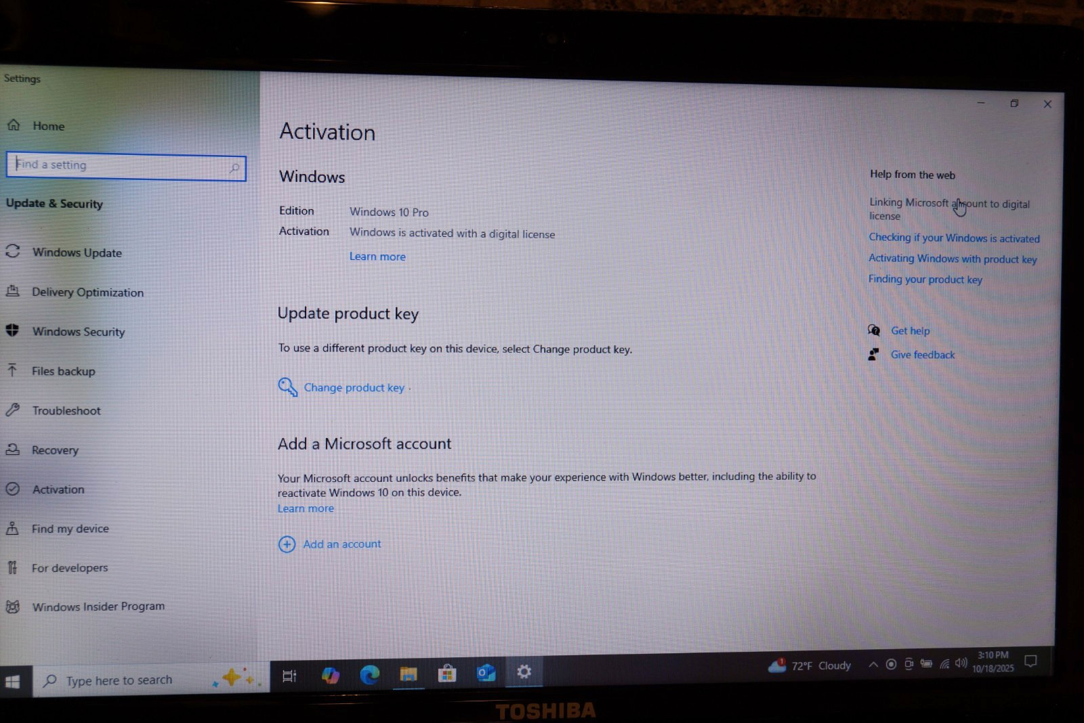Click the Give feedback person icon

874,354
